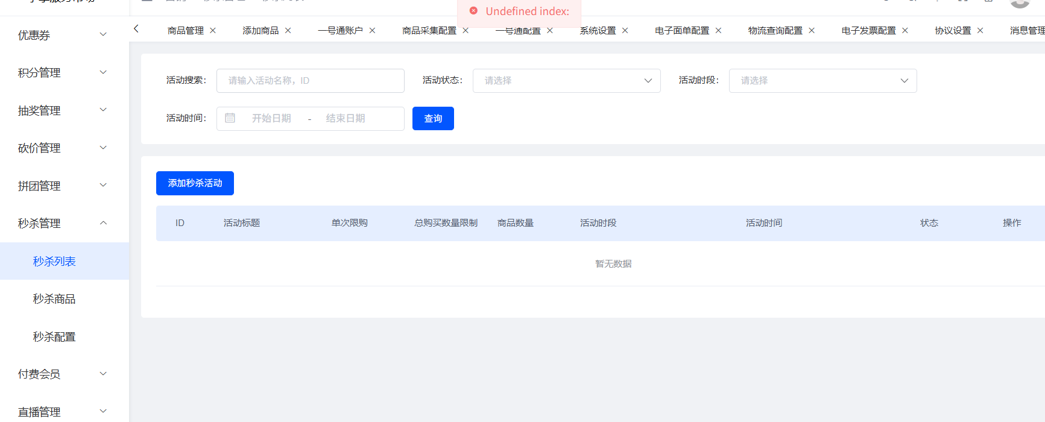Click the 查询 button

click(x=433, y=118)
